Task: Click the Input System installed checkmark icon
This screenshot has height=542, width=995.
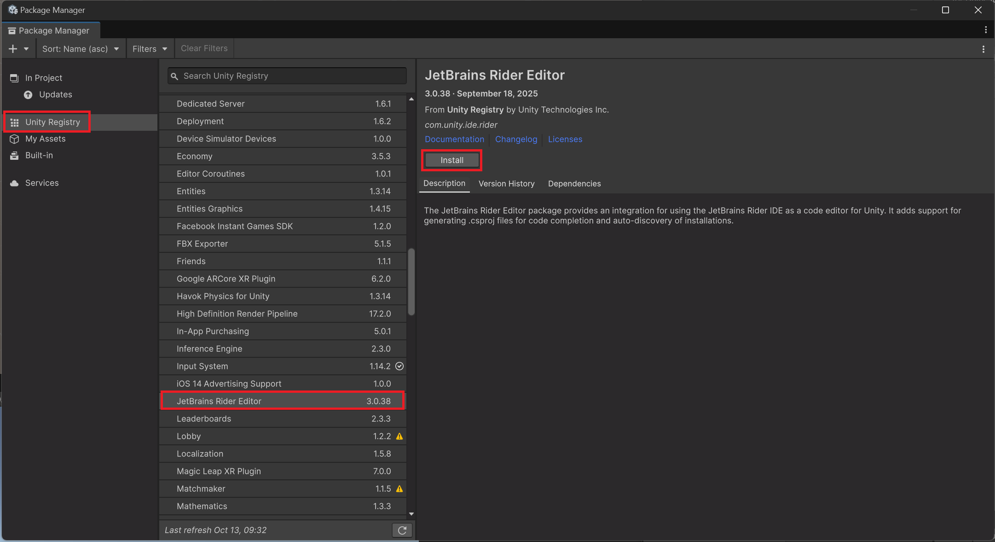Action: (x=399, y=366)
